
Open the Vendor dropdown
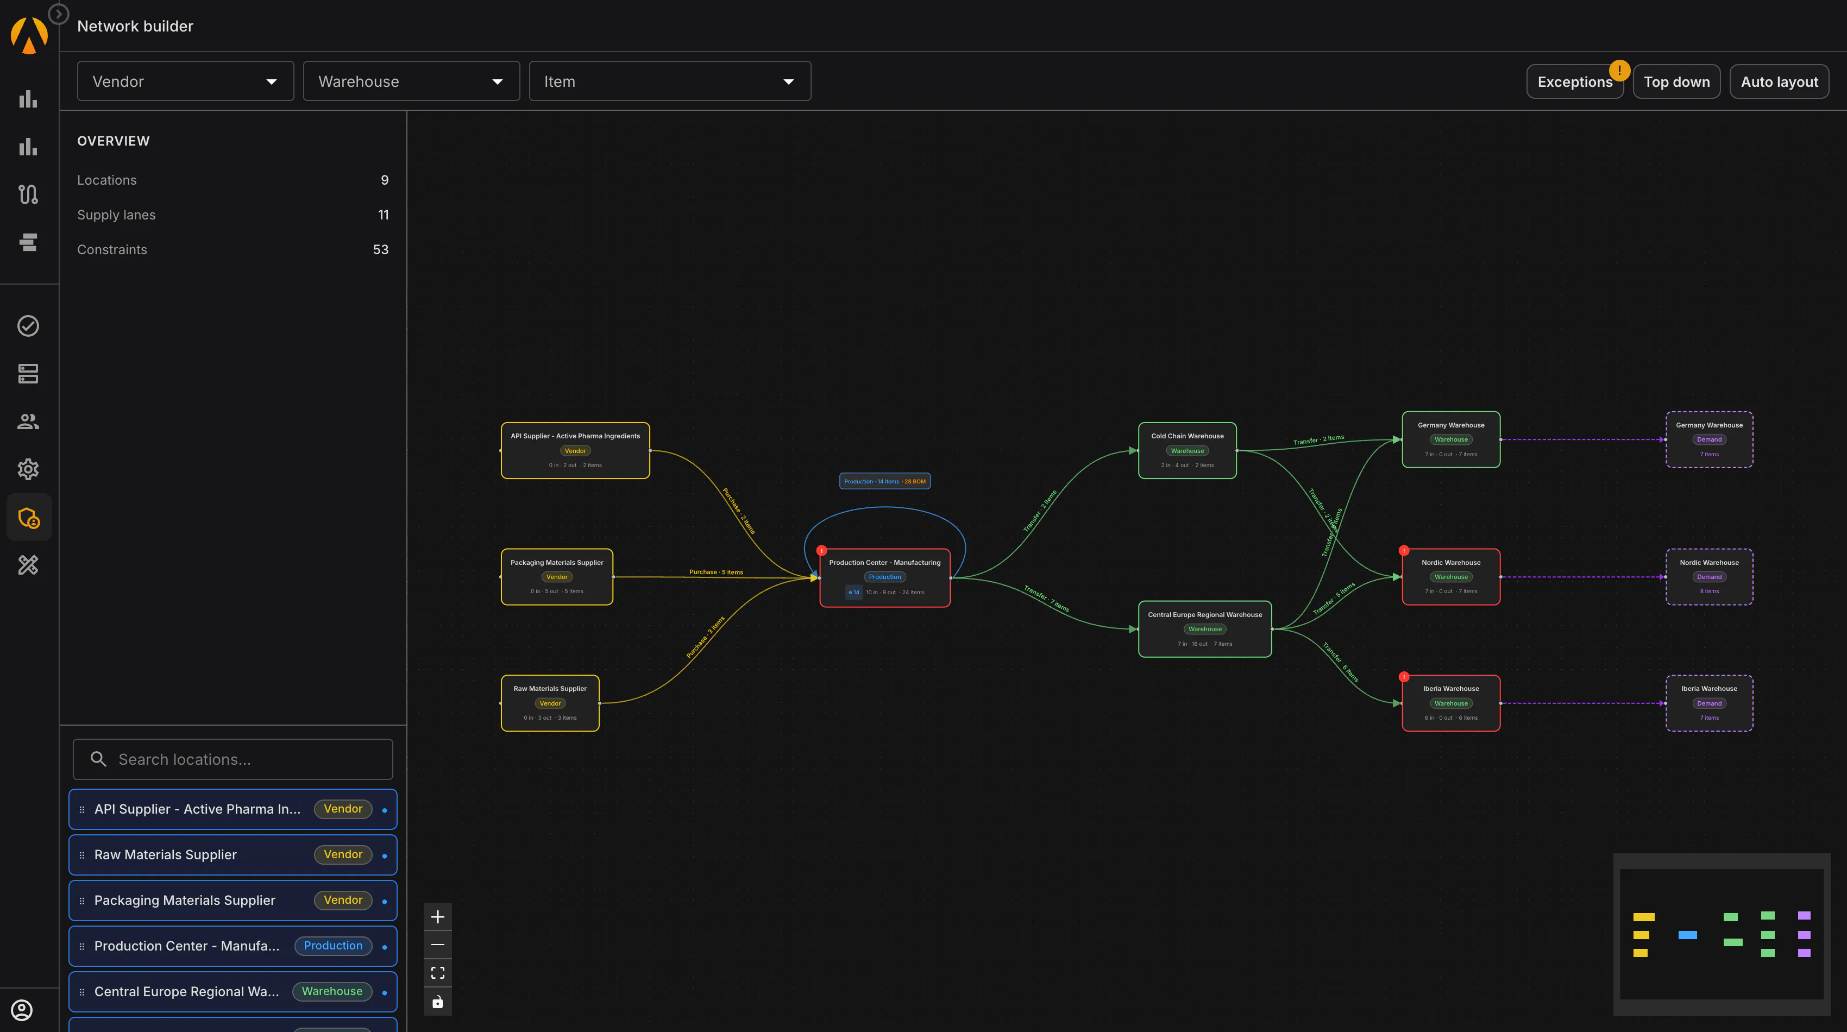(x=186, y=81)
